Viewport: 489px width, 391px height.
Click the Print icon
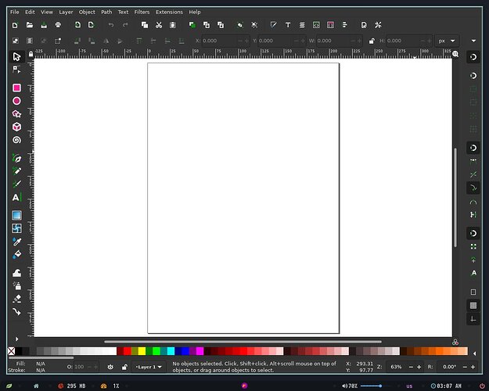tap(58, 25)
